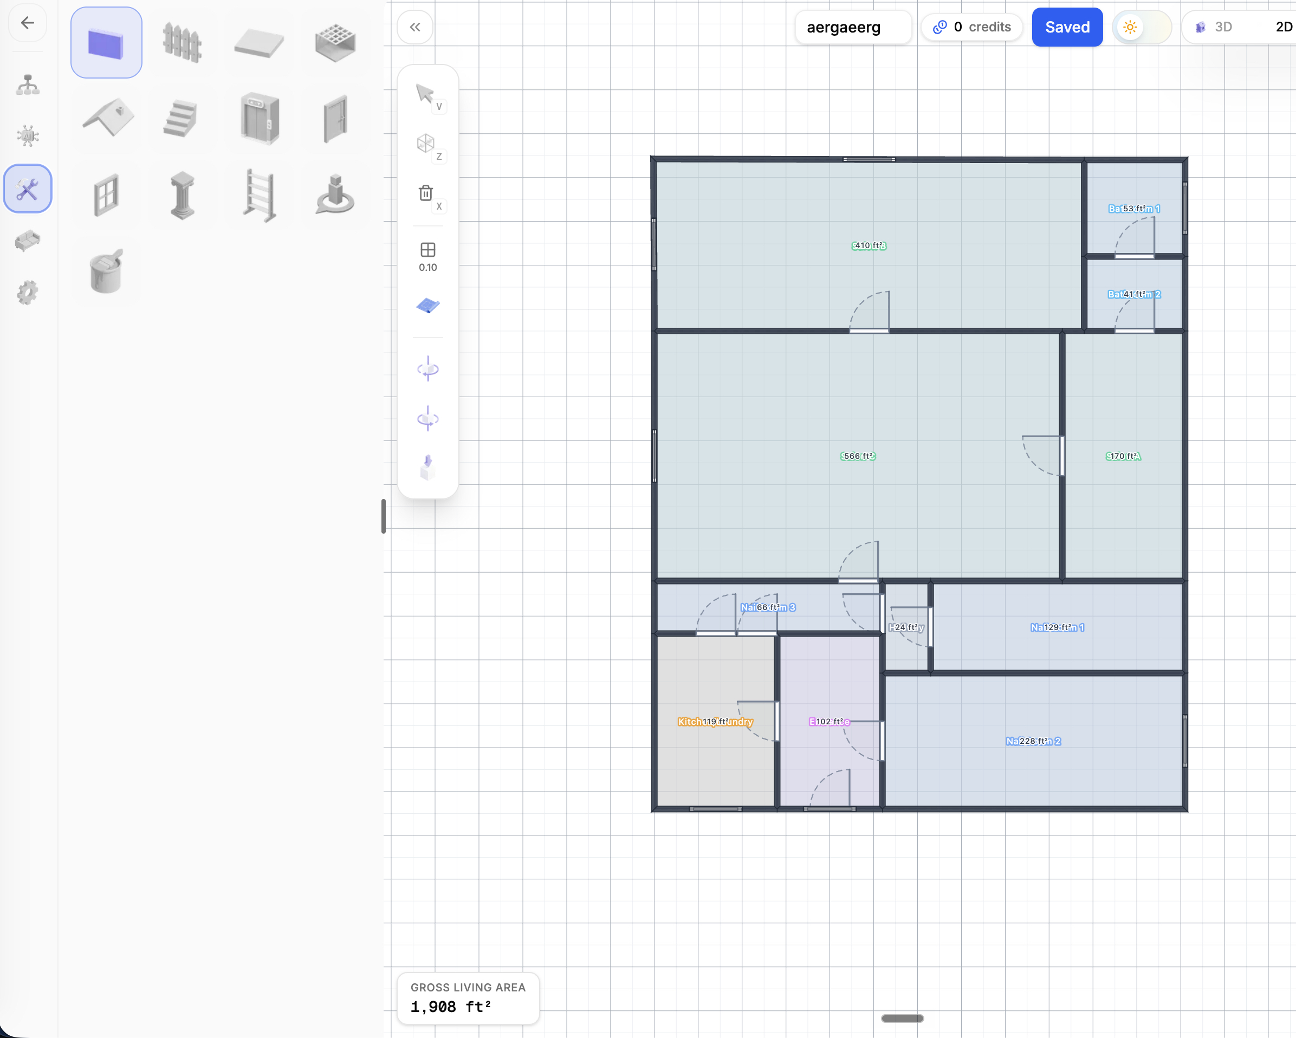Activate the 3D box Z tool

[427, 146]
